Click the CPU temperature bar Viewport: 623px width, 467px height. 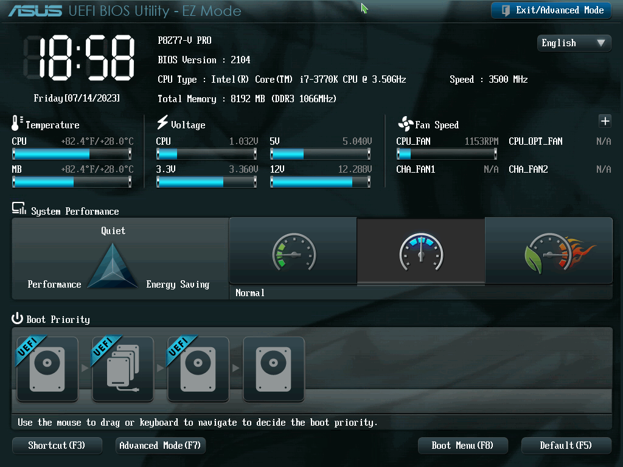point(72,154)
